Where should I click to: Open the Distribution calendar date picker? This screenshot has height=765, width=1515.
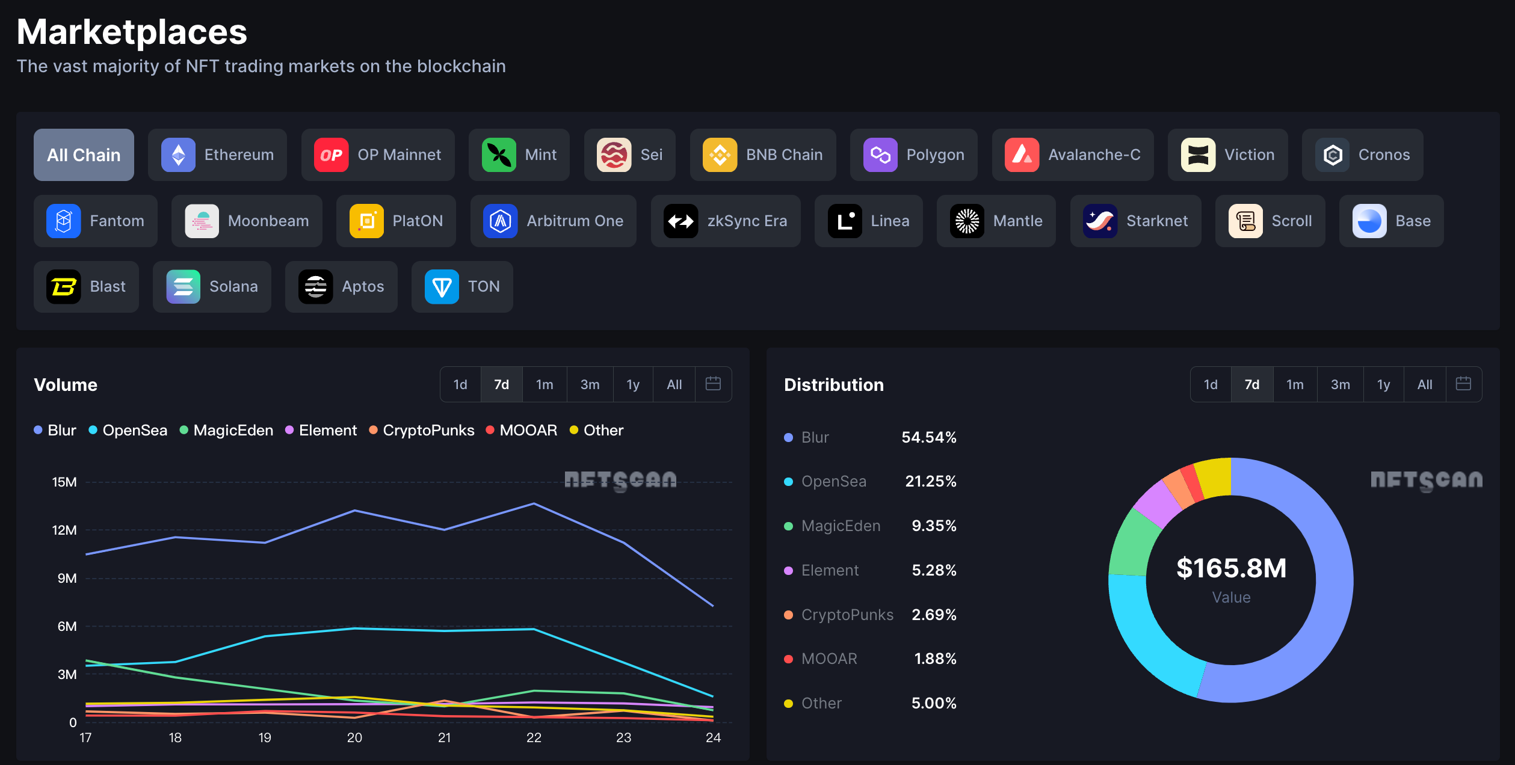[1463, 384]
